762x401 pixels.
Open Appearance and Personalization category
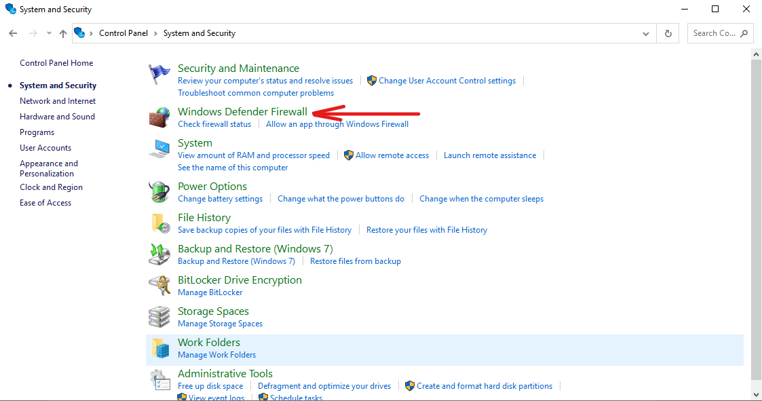pos(49,168)
